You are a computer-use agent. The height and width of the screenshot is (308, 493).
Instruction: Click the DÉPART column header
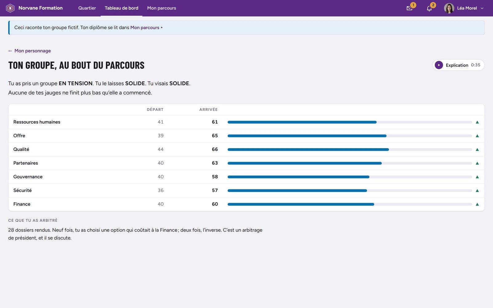point(155,110)
